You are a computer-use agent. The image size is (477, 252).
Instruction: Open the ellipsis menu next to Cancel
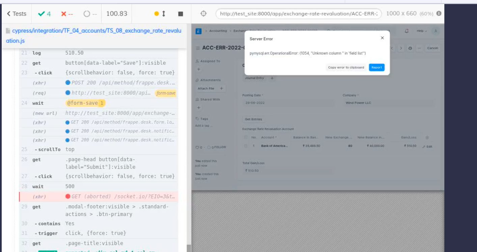[x=419, y=48]
